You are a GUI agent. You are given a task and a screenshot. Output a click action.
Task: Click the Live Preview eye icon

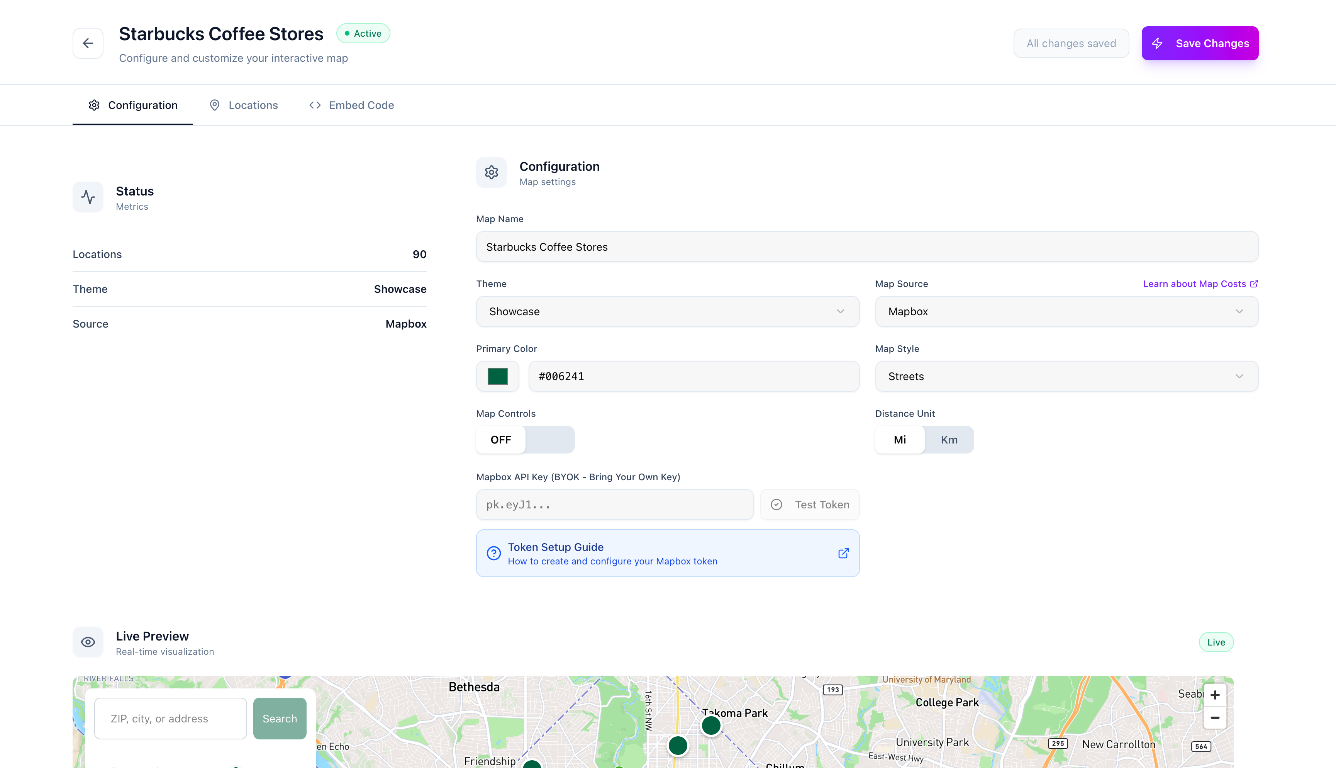pos(88,642)
